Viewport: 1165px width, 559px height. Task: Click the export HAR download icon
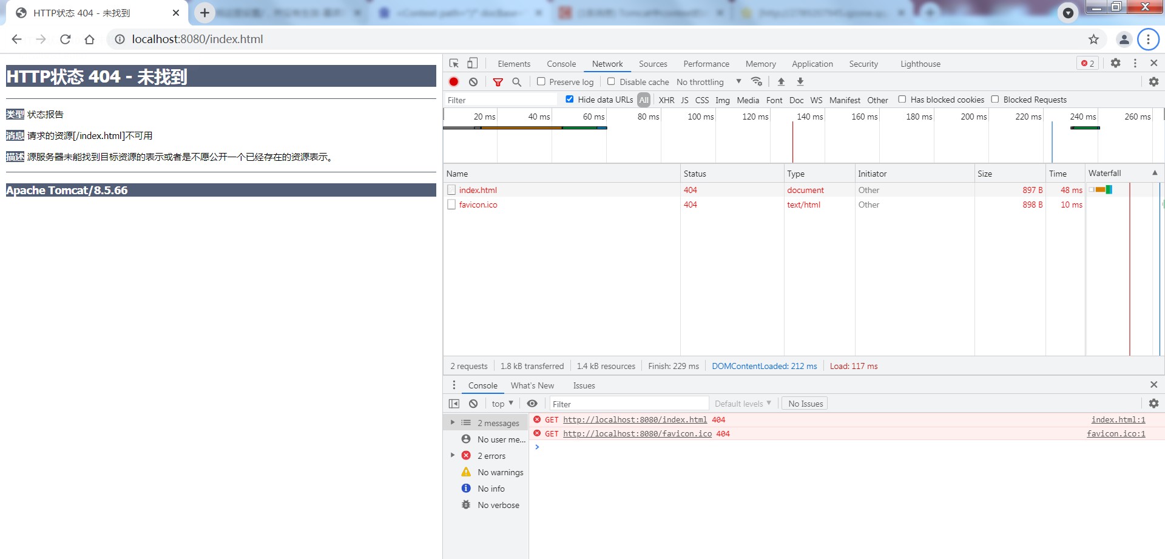pyautogui.click(x=800, y=81)
